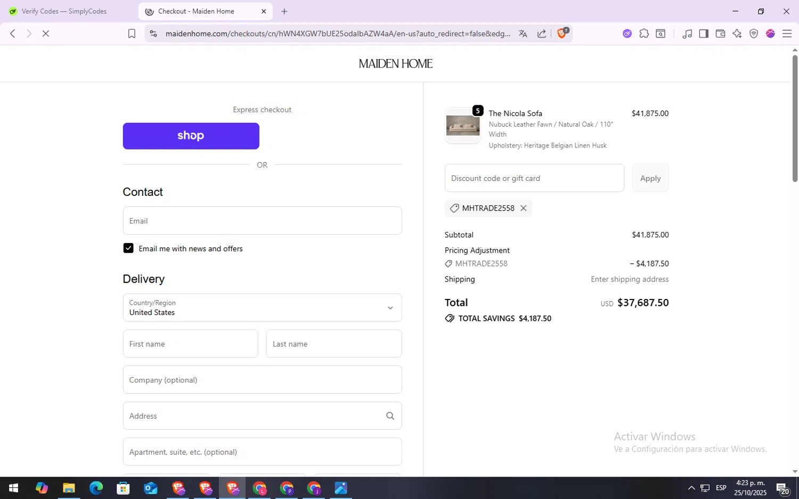The image size is (799, 499).
Task: Click the 'Enter shipping address' text
Action: (x=630, y=279)
